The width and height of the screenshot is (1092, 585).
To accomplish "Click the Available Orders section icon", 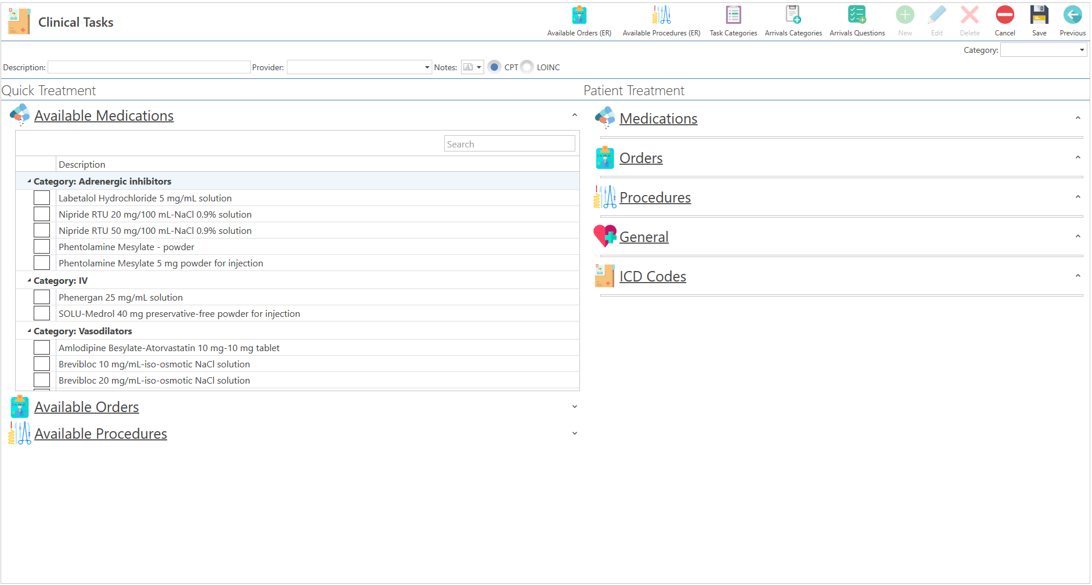I will click(20, 406).
